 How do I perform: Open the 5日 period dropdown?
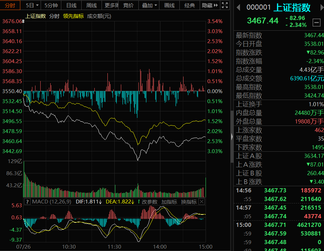(x=32, y=5)
